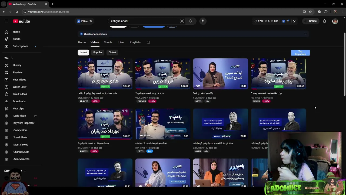Expand the You section chevron

[x=12, y=58]
